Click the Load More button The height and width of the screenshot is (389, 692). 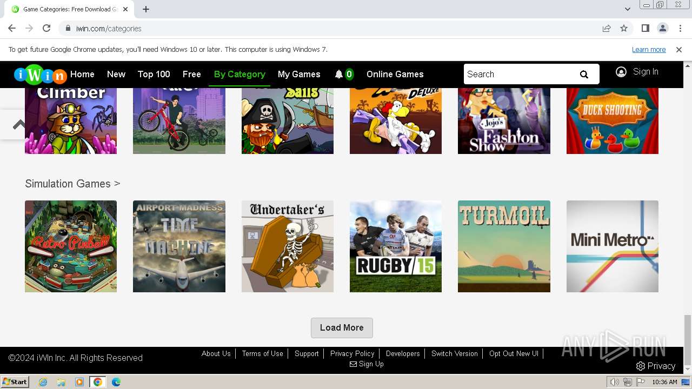click(342, 328)
